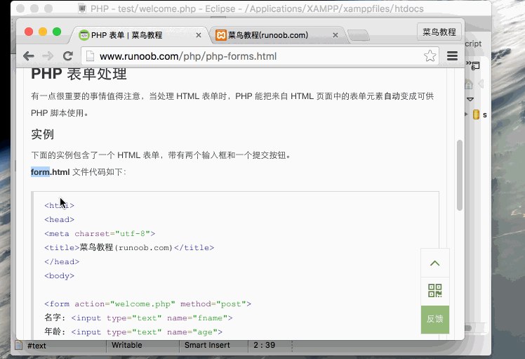Screen dimensions: 525x359
Task: Open the QR code widget
Action: click(435, 291)
